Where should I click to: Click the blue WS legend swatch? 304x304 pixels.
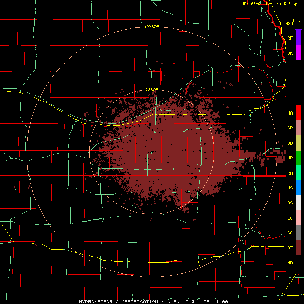pyautogui.click(x=298, y=188)
